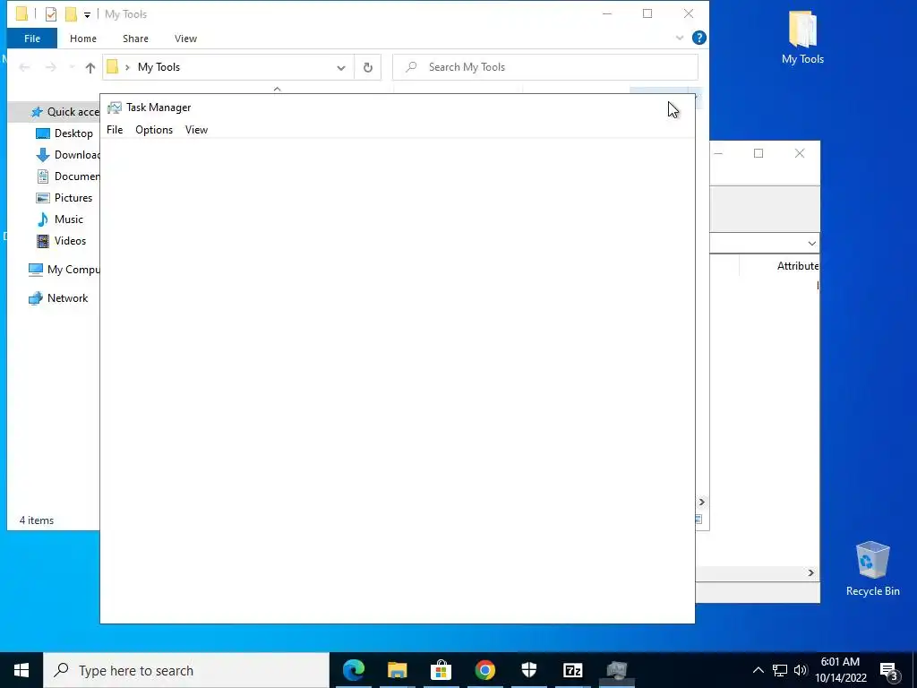Go forward in File Explorer
This screenshot has height=688, width=917.
tap(51, 67)
